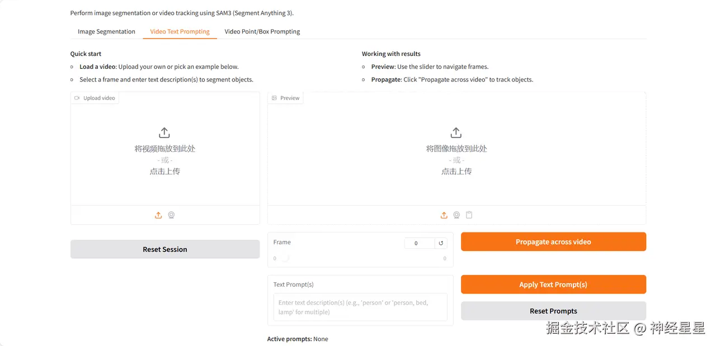Click the upload icon under the Preview panel
716x346 pixels.
(444, 215)
